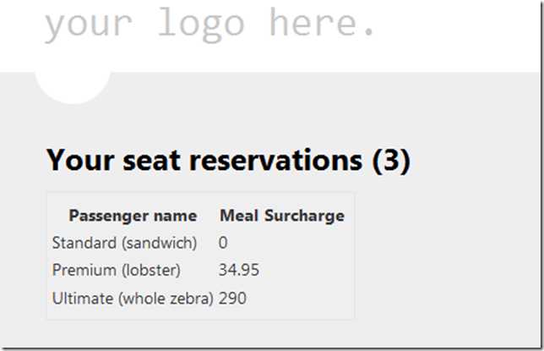Click the word 'reservations' in the heading
The image size is (544, 351).
point(276,161)
